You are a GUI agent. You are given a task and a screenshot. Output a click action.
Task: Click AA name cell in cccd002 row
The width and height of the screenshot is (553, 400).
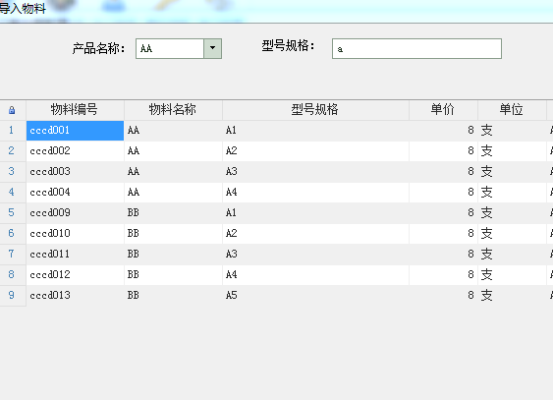pyautogui.click(x=173, y=151)
